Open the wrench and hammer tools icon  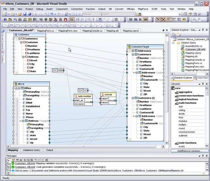(x=199, y=14)
